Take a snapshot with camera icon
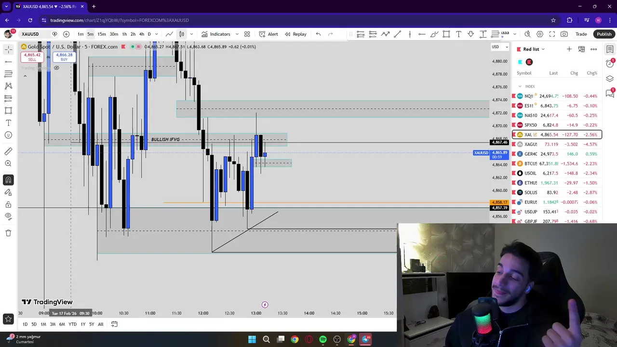This screenshot has width=617, height=347. (x=564, y=34)
